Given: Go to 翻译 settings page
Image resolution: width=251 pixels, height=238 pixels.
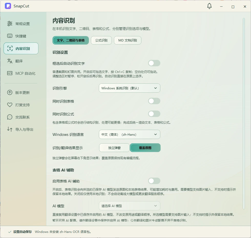Looking at the screenshot, I should (21, 61).
